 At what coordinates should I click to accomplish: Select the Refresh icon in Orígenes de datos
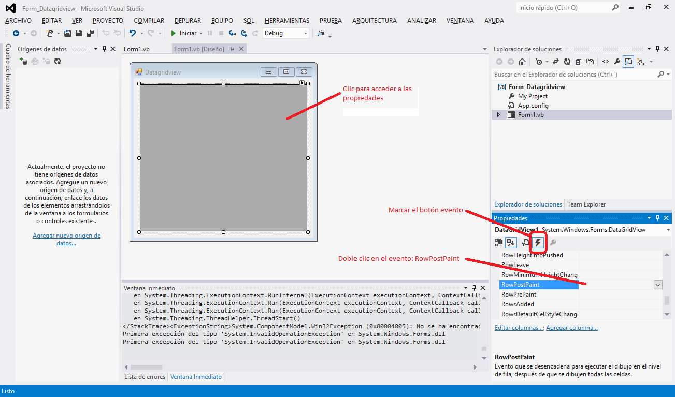tap(57, 61)
